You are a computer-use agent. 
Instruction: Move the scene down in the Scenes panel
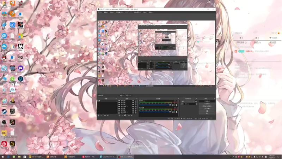click(x=108, y=115)
